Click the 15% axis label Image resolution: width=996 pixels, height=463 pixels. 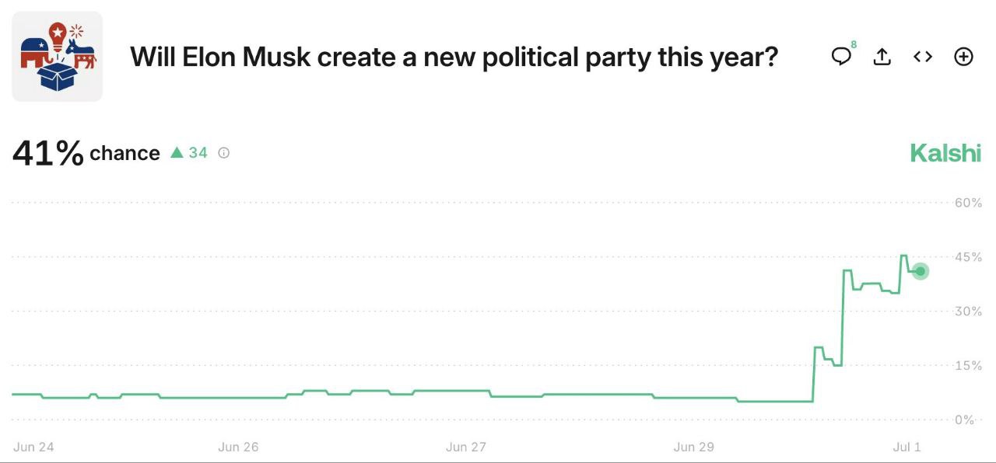click(x=968, y=366)
